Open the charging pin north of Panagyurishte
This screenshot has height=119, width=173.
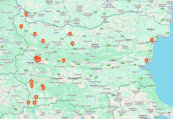64,61
